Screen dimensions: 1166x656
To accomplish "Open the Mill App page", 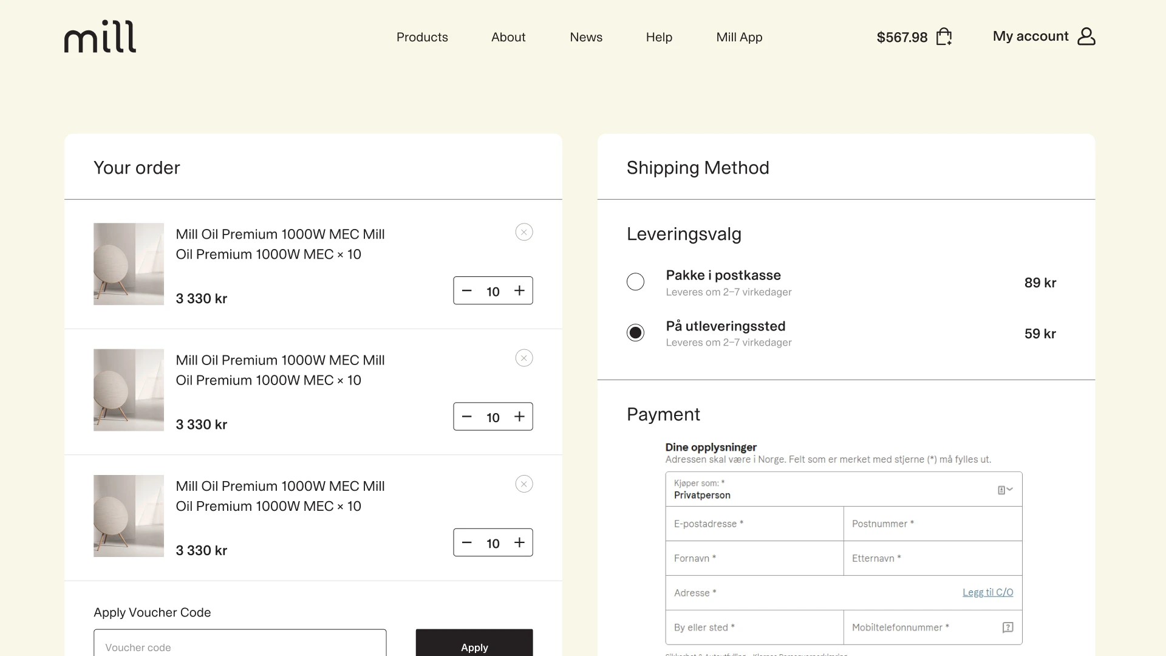I will (739, 37).
